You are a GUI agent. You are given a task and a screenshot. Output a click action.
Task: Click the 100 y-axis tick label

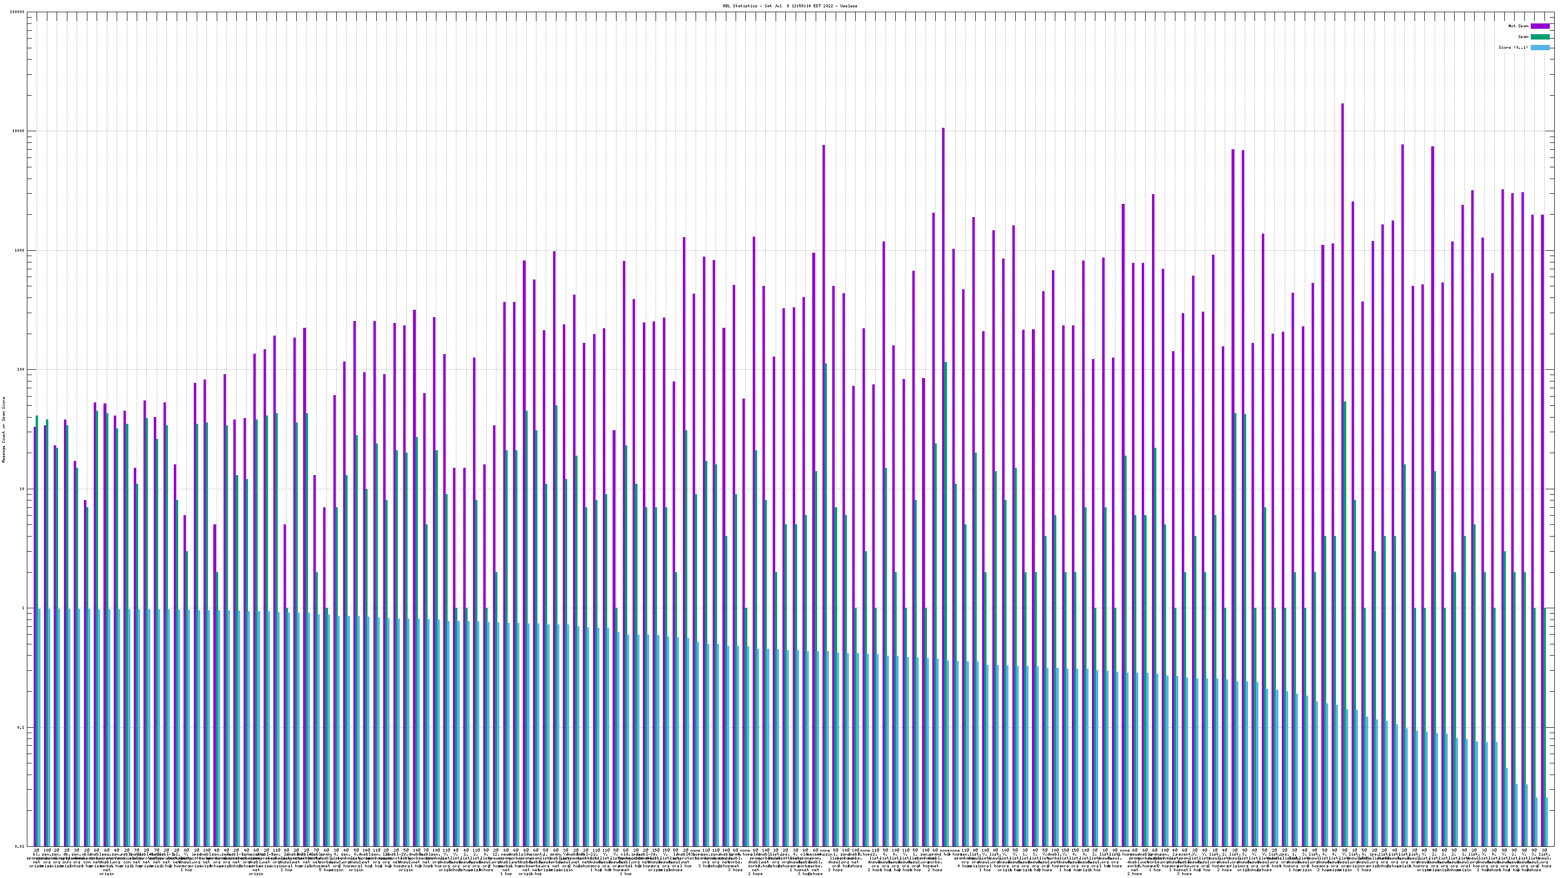(x=21, y=370)
